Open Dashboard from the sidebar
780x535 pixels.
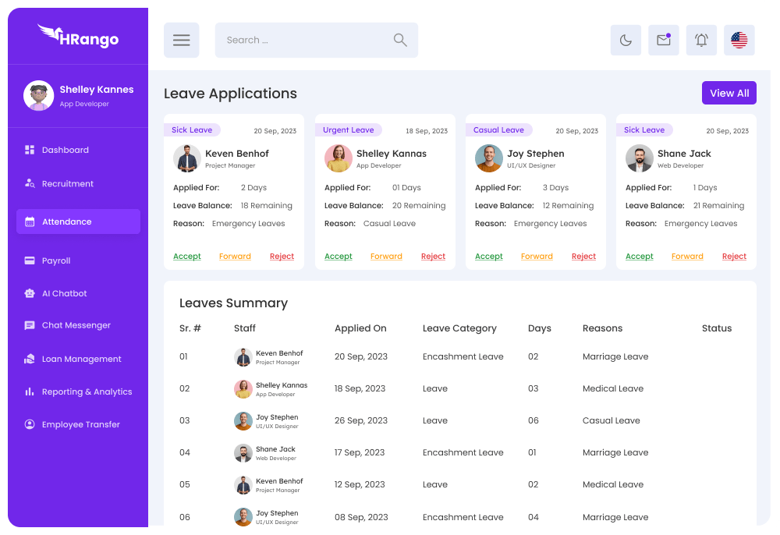(66, 150)
